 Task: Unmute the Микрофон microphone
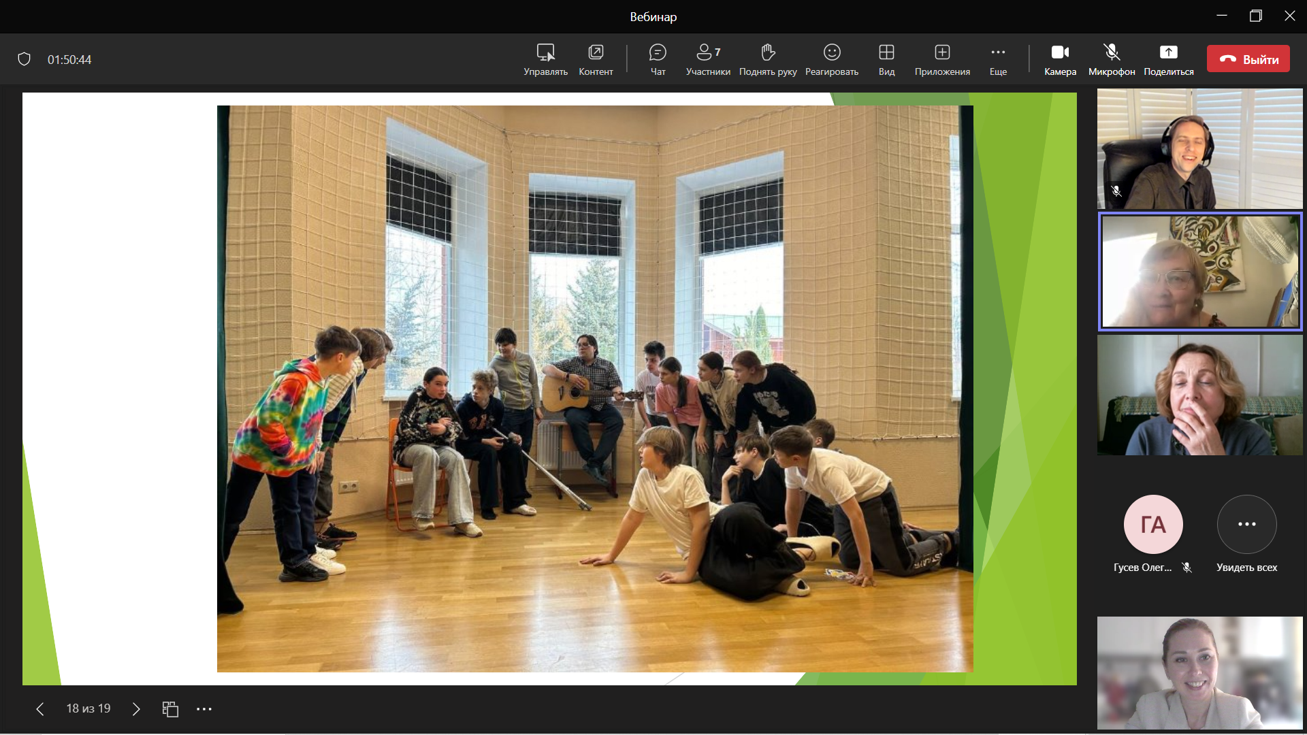click(x=1111, y=59)
